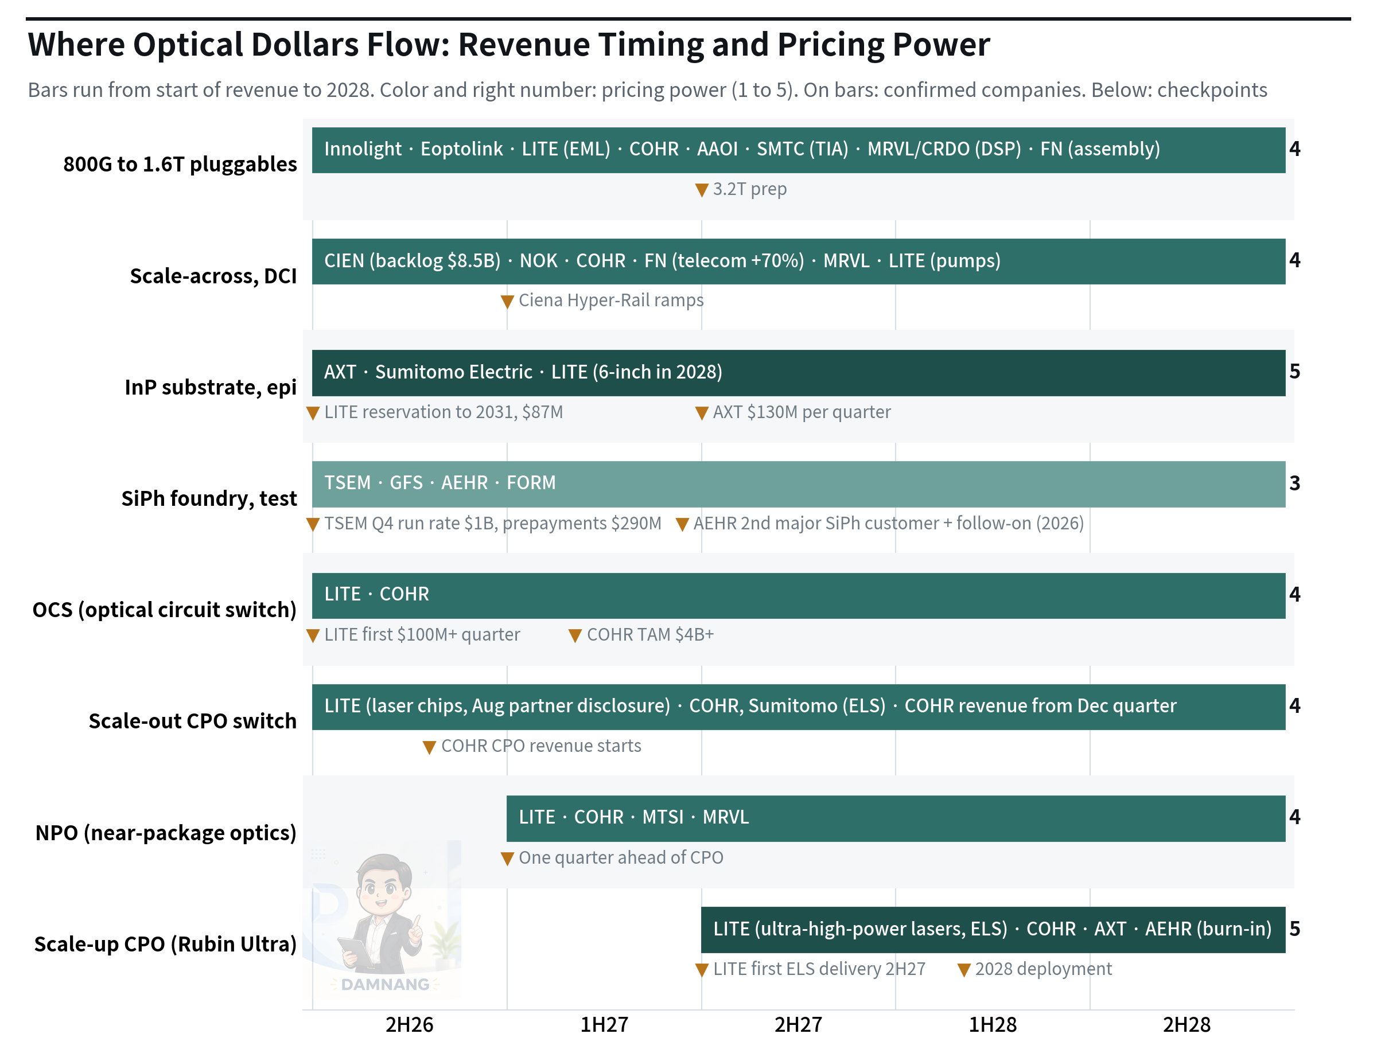Click the InP substrate, epi dark bar
The image size is (1377, 1057).
[x=798, y=372]
